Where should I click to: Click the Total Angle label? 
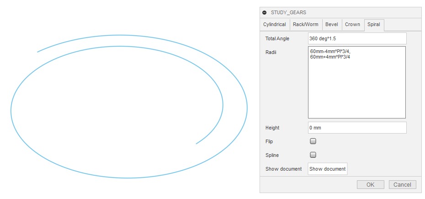(277, 39)
